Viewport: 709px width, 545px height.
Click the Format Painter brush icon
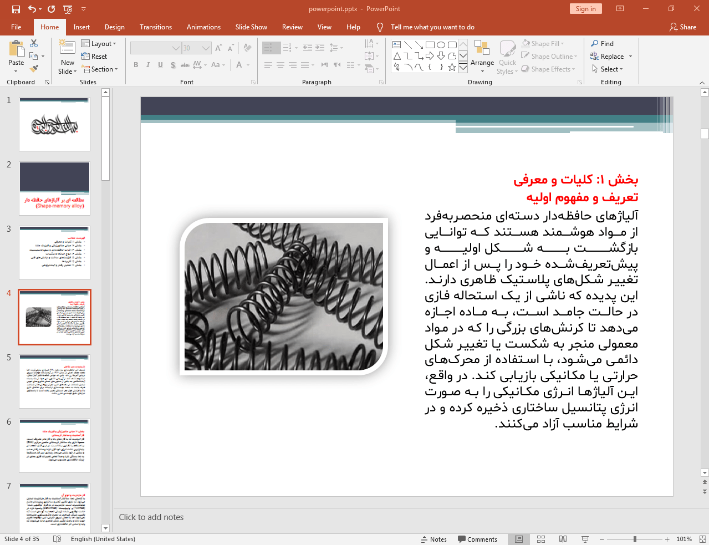tap(34, 69)
